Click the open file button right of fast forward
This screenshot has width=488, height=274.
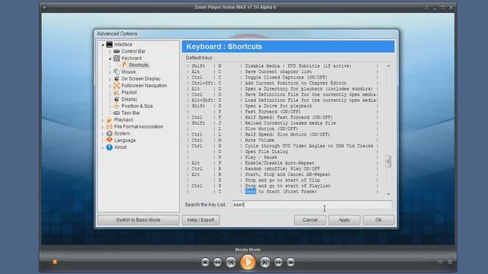pos(291,262)
